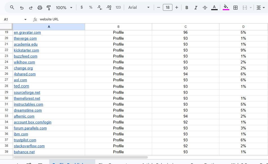268x164 pixels.
Task: Open the search tool in the toolbar
Action: tap(12, 8)
